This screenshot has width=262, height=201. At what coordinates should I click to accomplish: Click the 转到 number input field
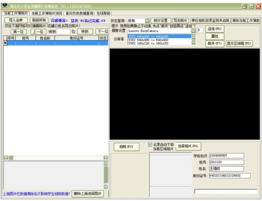[x=63, y=32]
